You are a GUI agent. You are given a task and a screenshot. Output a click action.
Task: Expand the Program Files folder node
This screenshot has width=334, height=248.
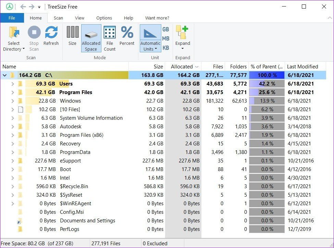click(x=13, y=92)
